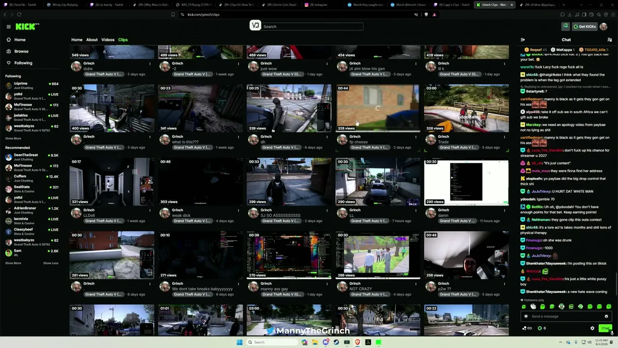The height and width of the screenshot is (348, 618).
Task: Click the first green emote above the message box
Action: point(524,306)
